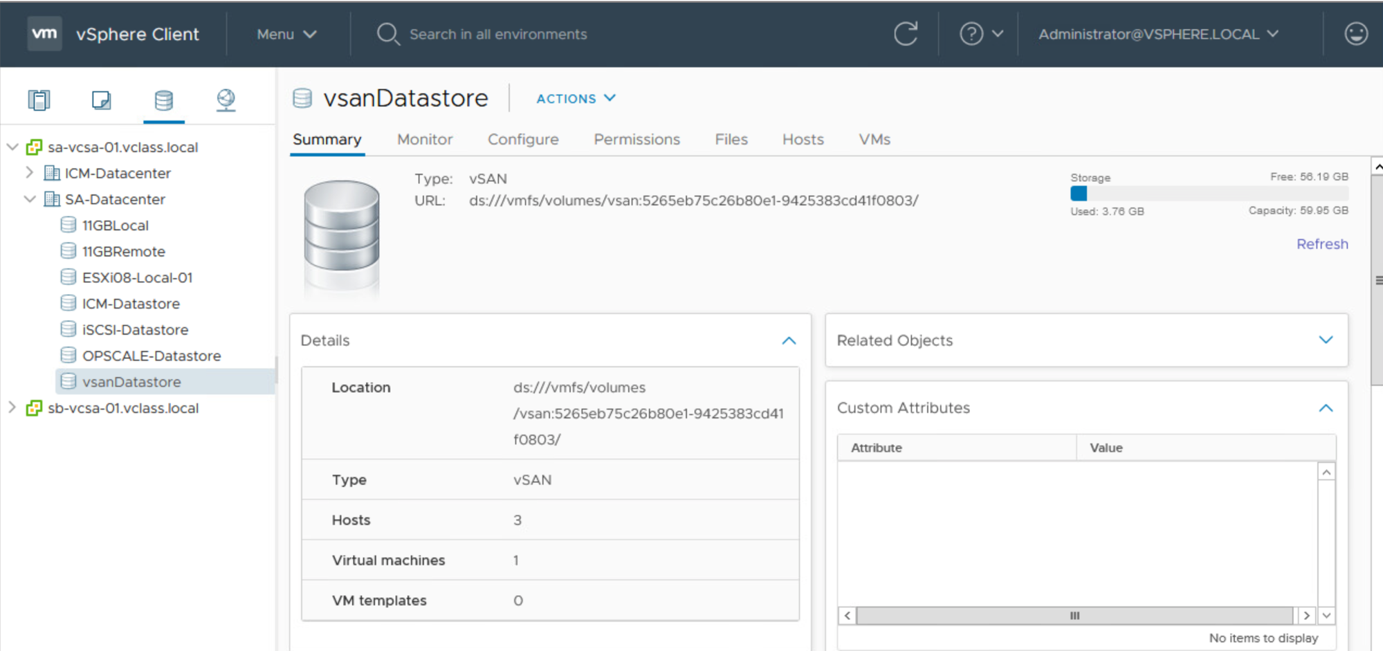Open the dropdown arrow next to help
Screen dimensions: 1383x651
tap(998, 34)
